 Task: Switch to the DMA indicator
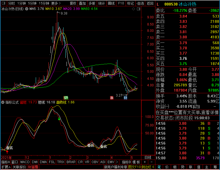43,162
